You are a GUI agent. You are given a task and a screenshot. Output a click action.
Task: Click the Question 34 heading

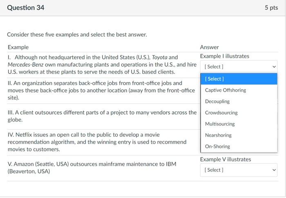pos(25,8)
